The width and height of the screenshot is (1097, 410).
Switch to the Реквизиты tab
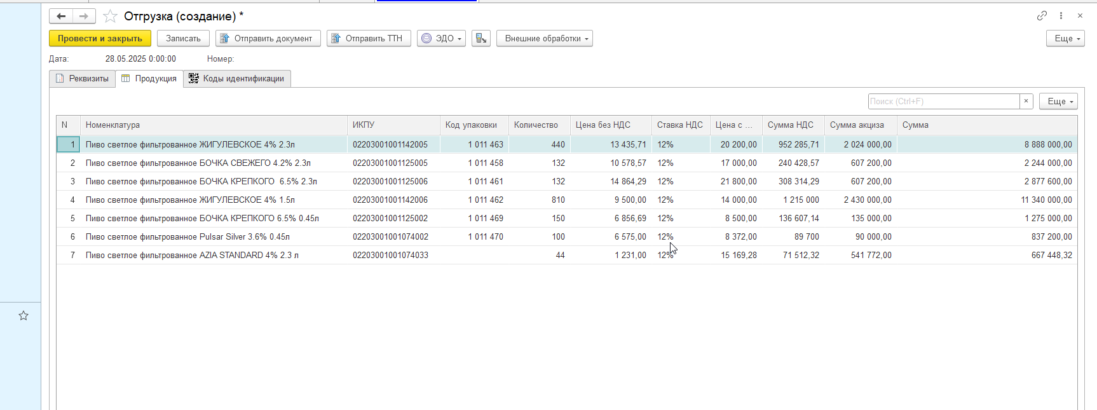point(83,79)
